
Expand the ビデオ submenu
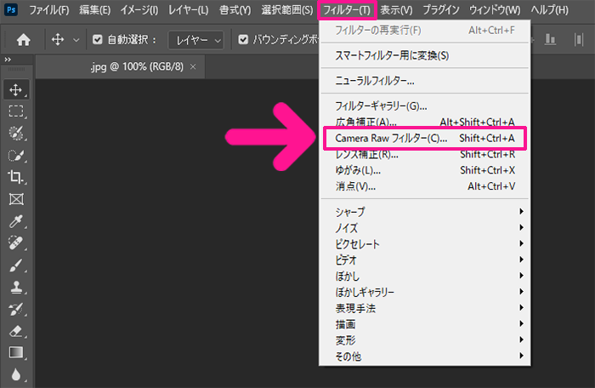click(425, 260)
